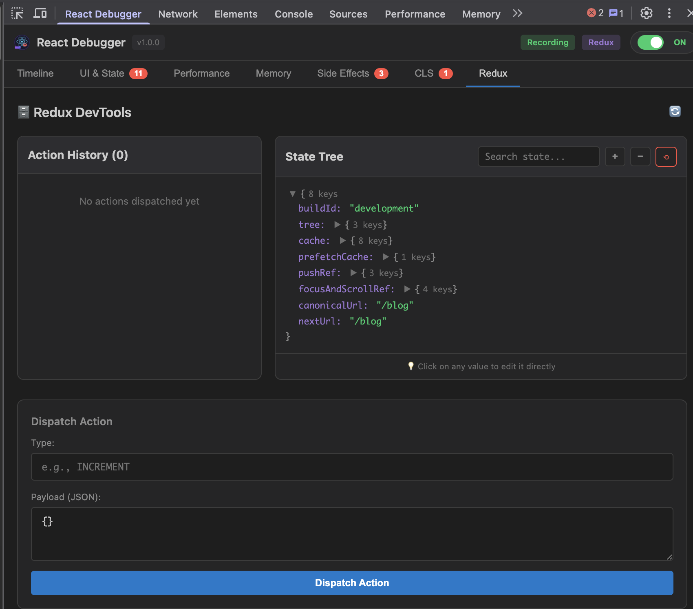
Task: Open DevTools settings gear
Action: click(x=646, y=13)
